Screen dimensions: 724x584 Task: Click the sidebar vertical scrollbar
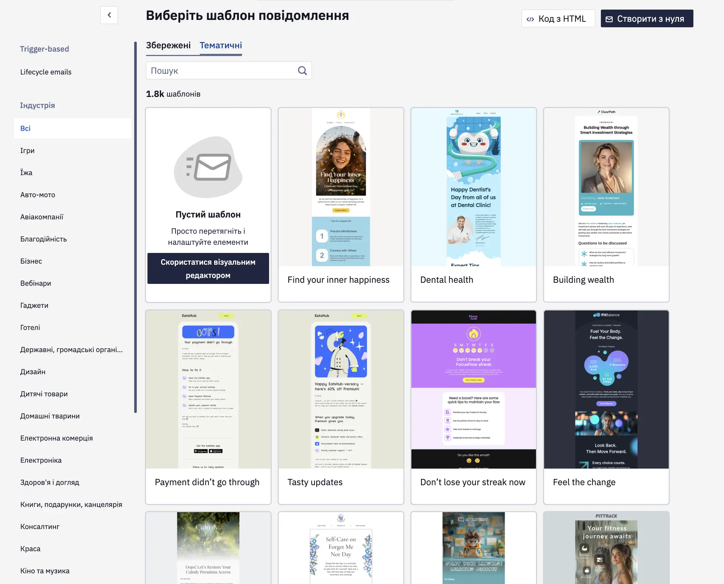(135, 227)
